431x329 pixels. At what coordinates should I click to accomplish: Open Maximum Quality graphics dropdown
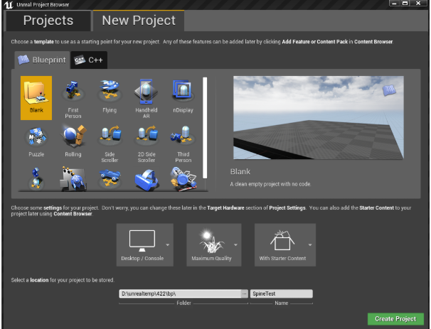pos(214,244)
